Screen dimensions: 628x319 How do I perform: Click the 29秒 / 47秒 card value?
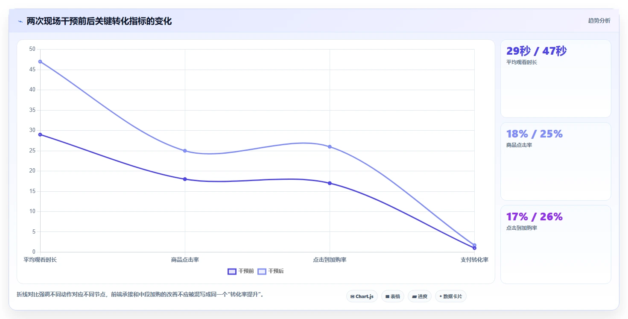tap(537, 51)
